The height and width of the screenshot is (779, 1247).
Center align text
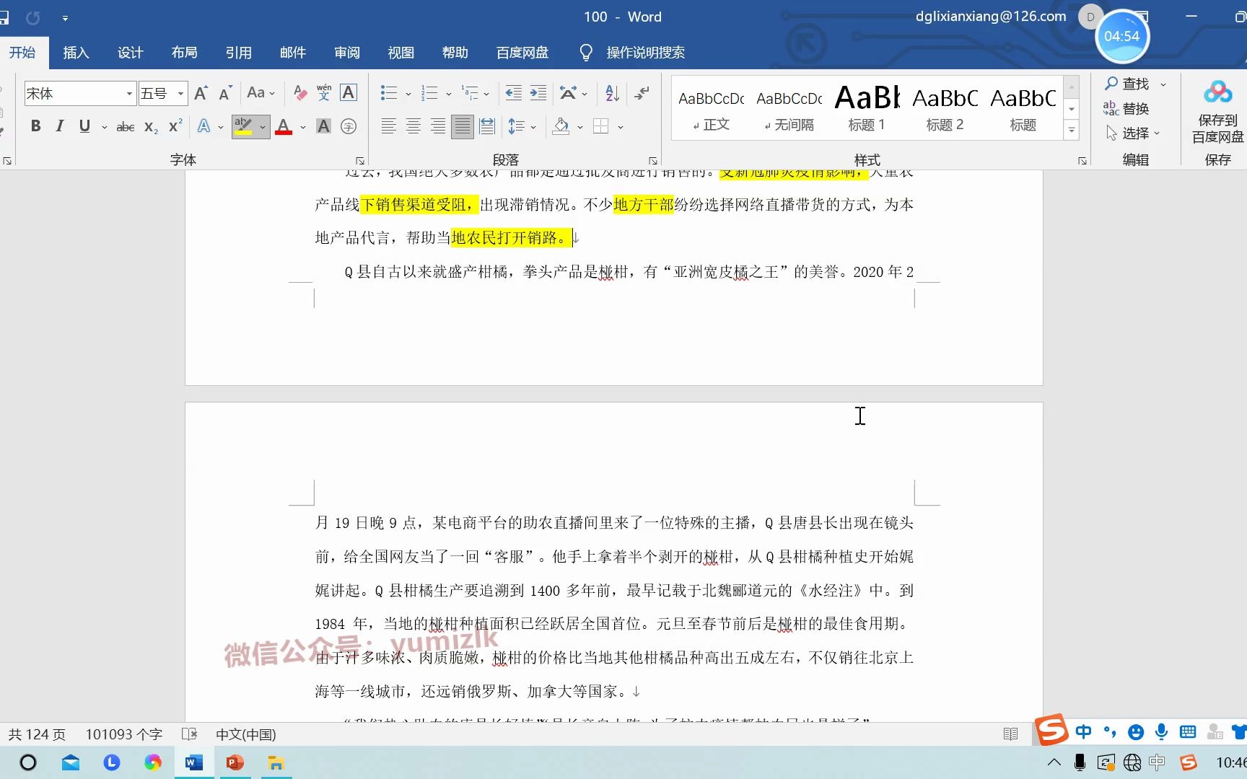click(413, 126)
